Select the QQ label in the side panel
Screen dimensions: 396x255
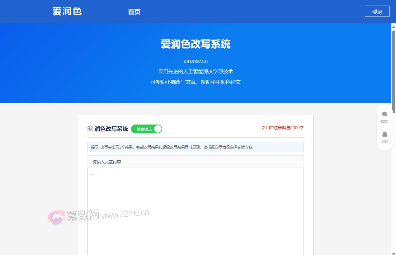point(384,142)
